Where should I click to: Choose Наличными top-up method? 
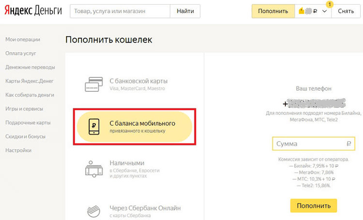134,169
